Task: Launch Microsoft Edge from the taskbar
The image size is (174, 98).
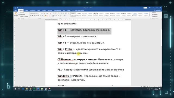Action: (x=23, y=89)
